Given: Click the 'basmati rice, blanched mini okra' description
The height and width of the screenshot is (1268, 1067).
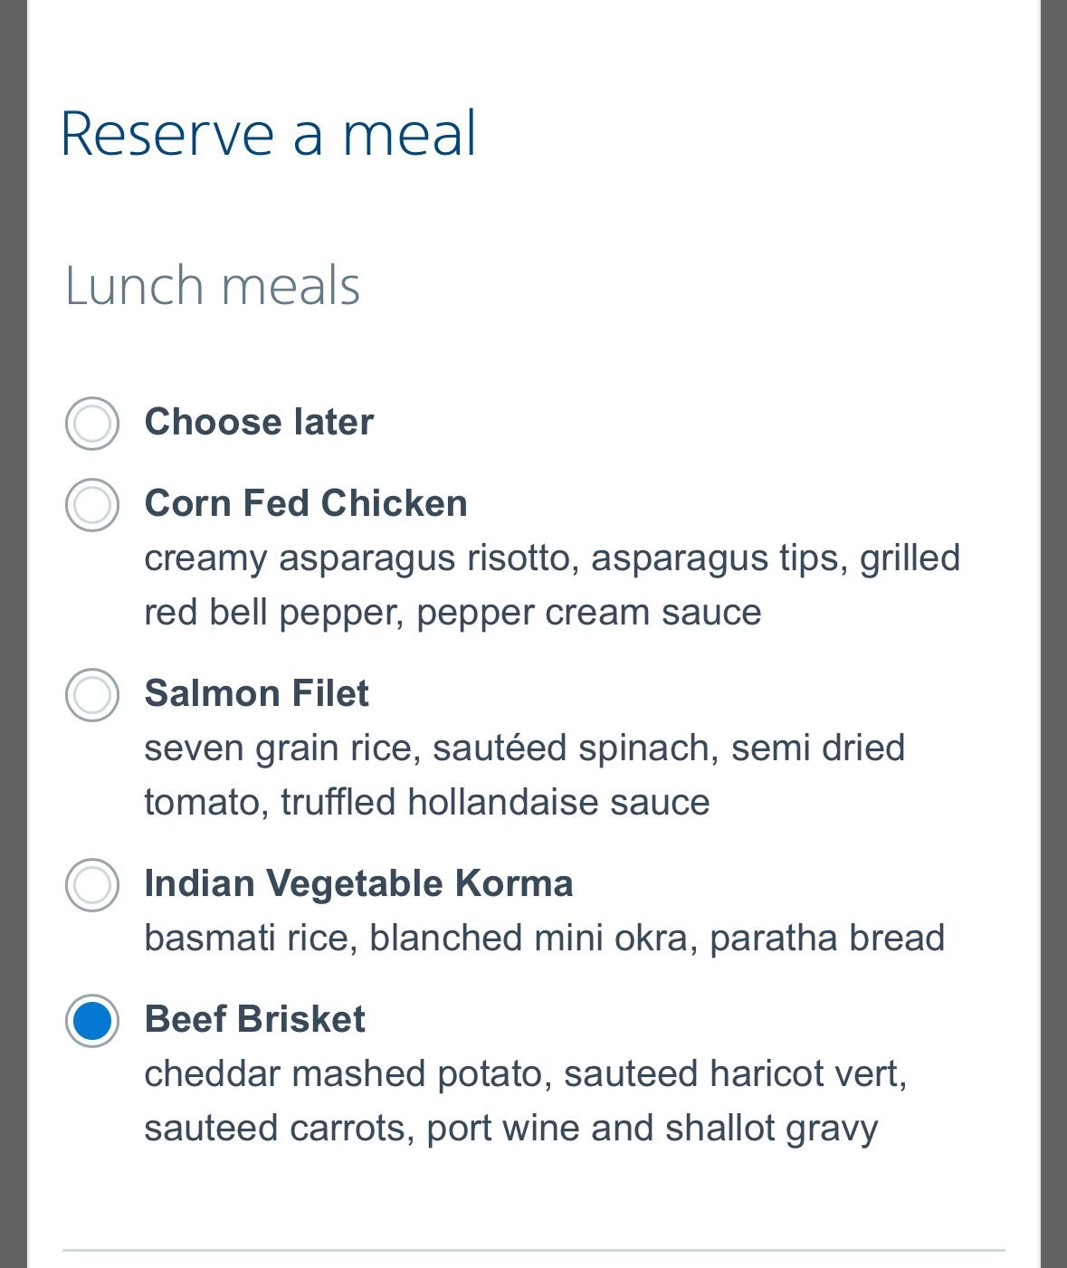Looking at the screenshot, I should 544,938.
